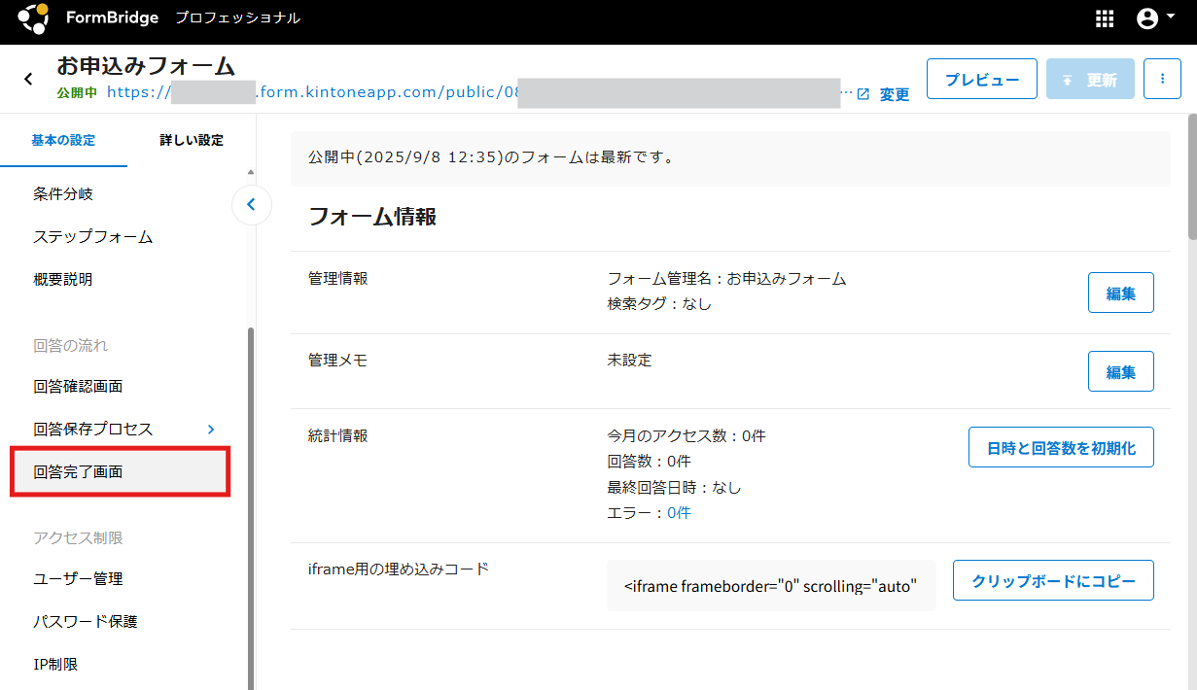Click the back arrow beside お申込みフォーム
Viewport: 1197px width, 690px height.
[28, 79]
